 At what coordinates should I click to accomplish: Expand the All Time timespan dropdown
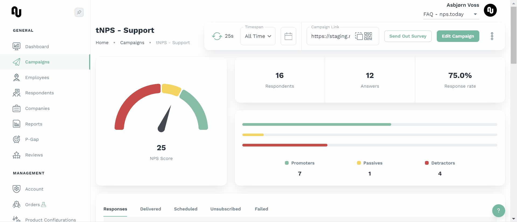[258, 36]
